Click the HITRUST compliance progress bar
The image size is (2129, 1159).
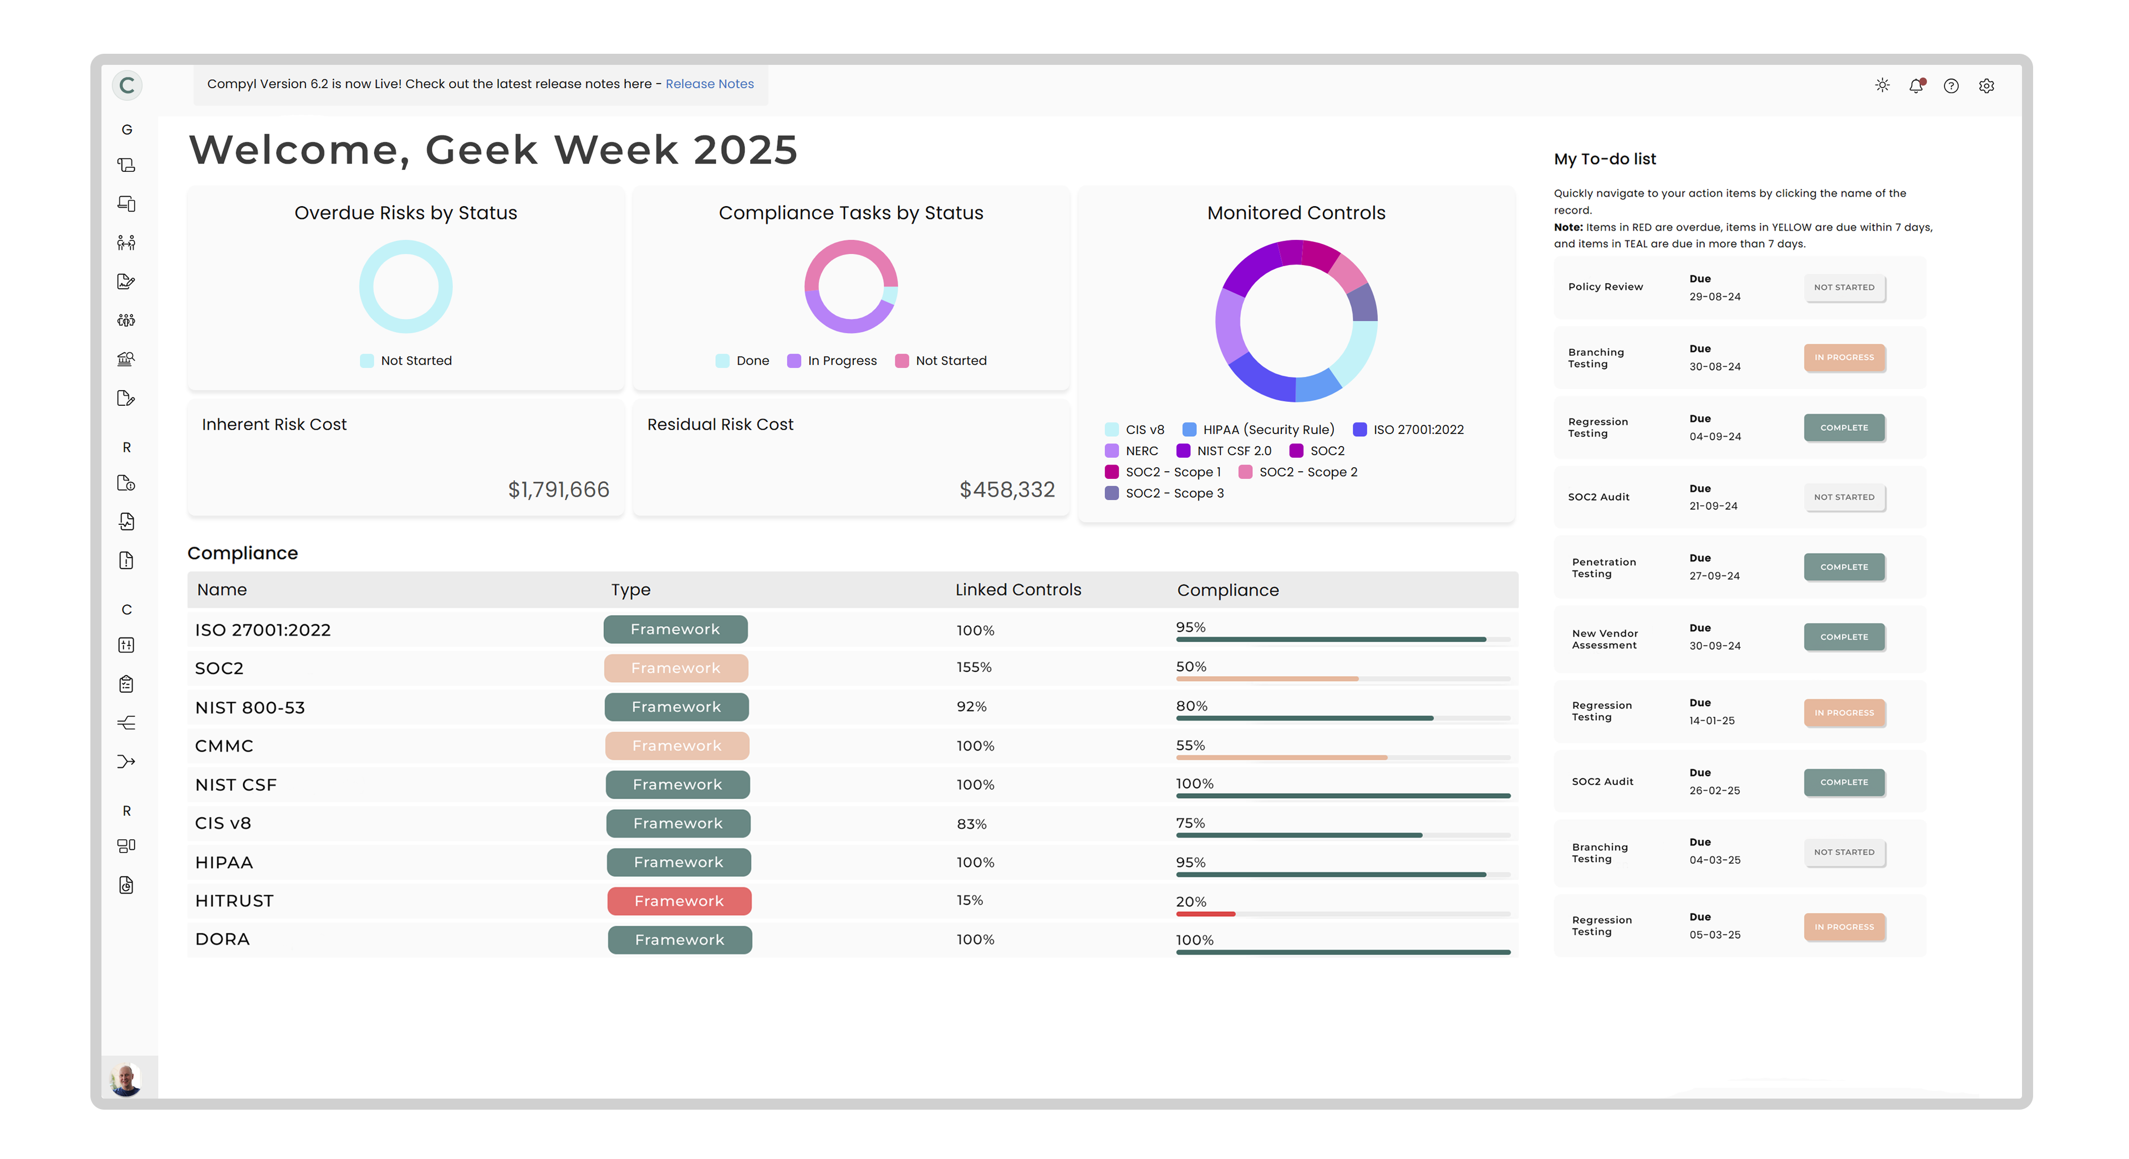point(1343,913)
